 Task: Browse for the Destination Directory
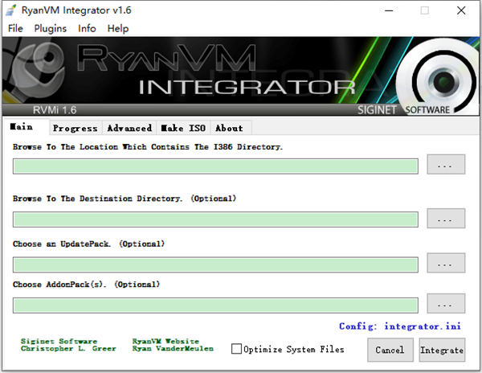[446, 219]
